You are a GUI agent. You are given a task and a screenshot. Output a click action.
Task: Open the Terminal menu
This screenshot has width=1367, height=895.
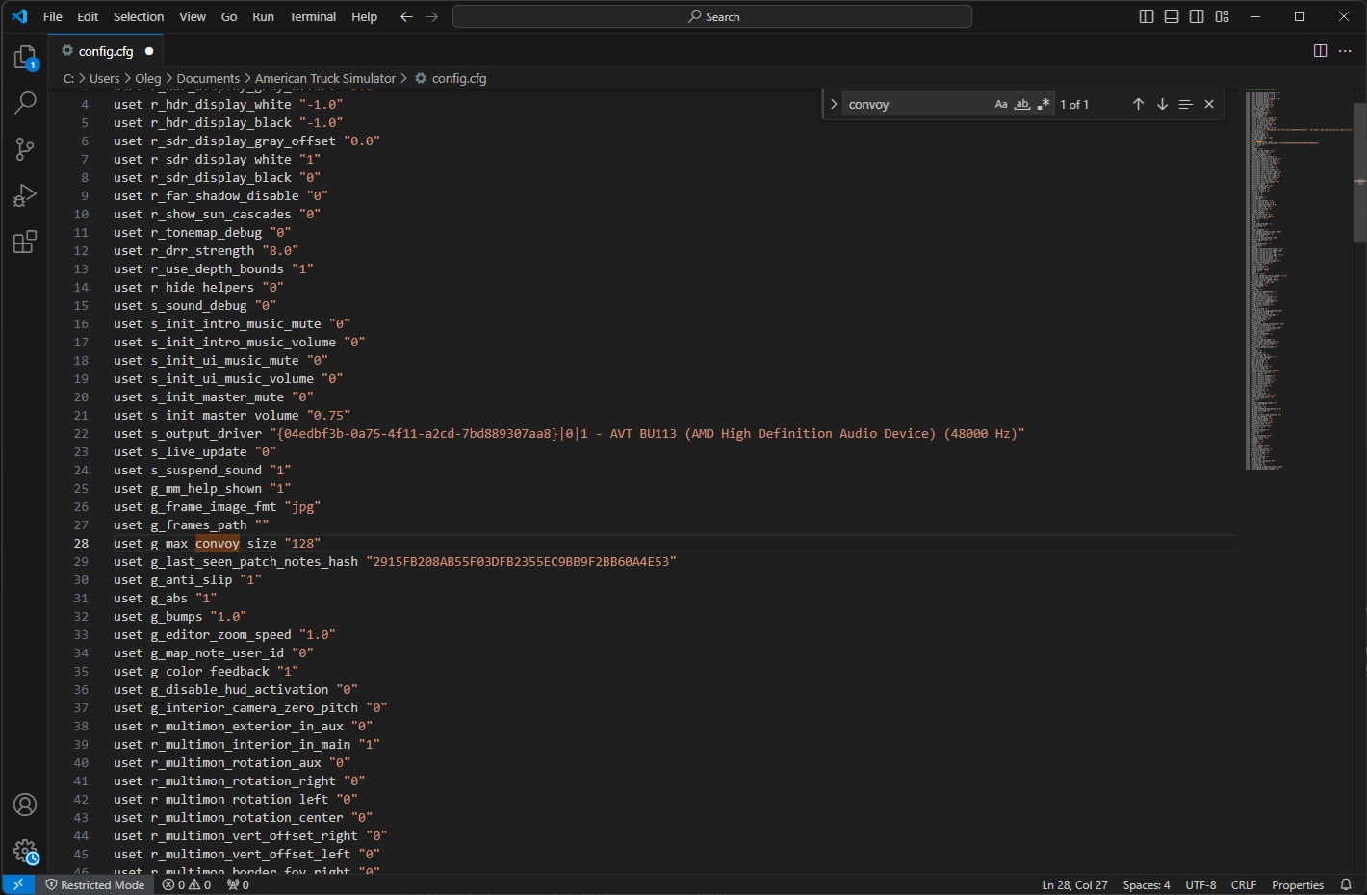tap(313, 16)
